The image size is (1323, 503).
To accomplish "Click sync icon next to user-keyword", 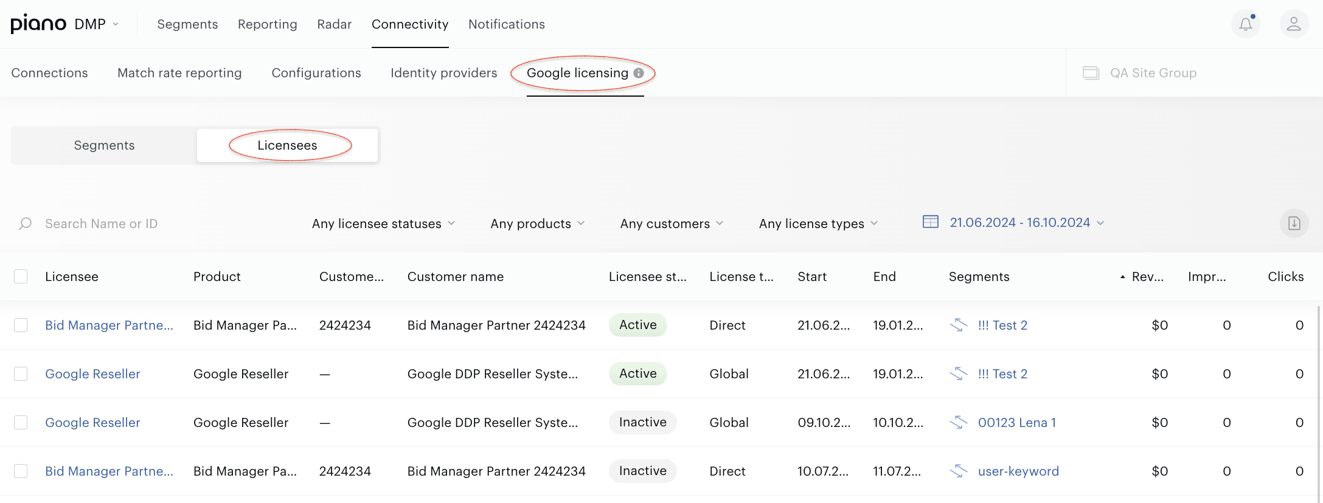I will (958, 471).
